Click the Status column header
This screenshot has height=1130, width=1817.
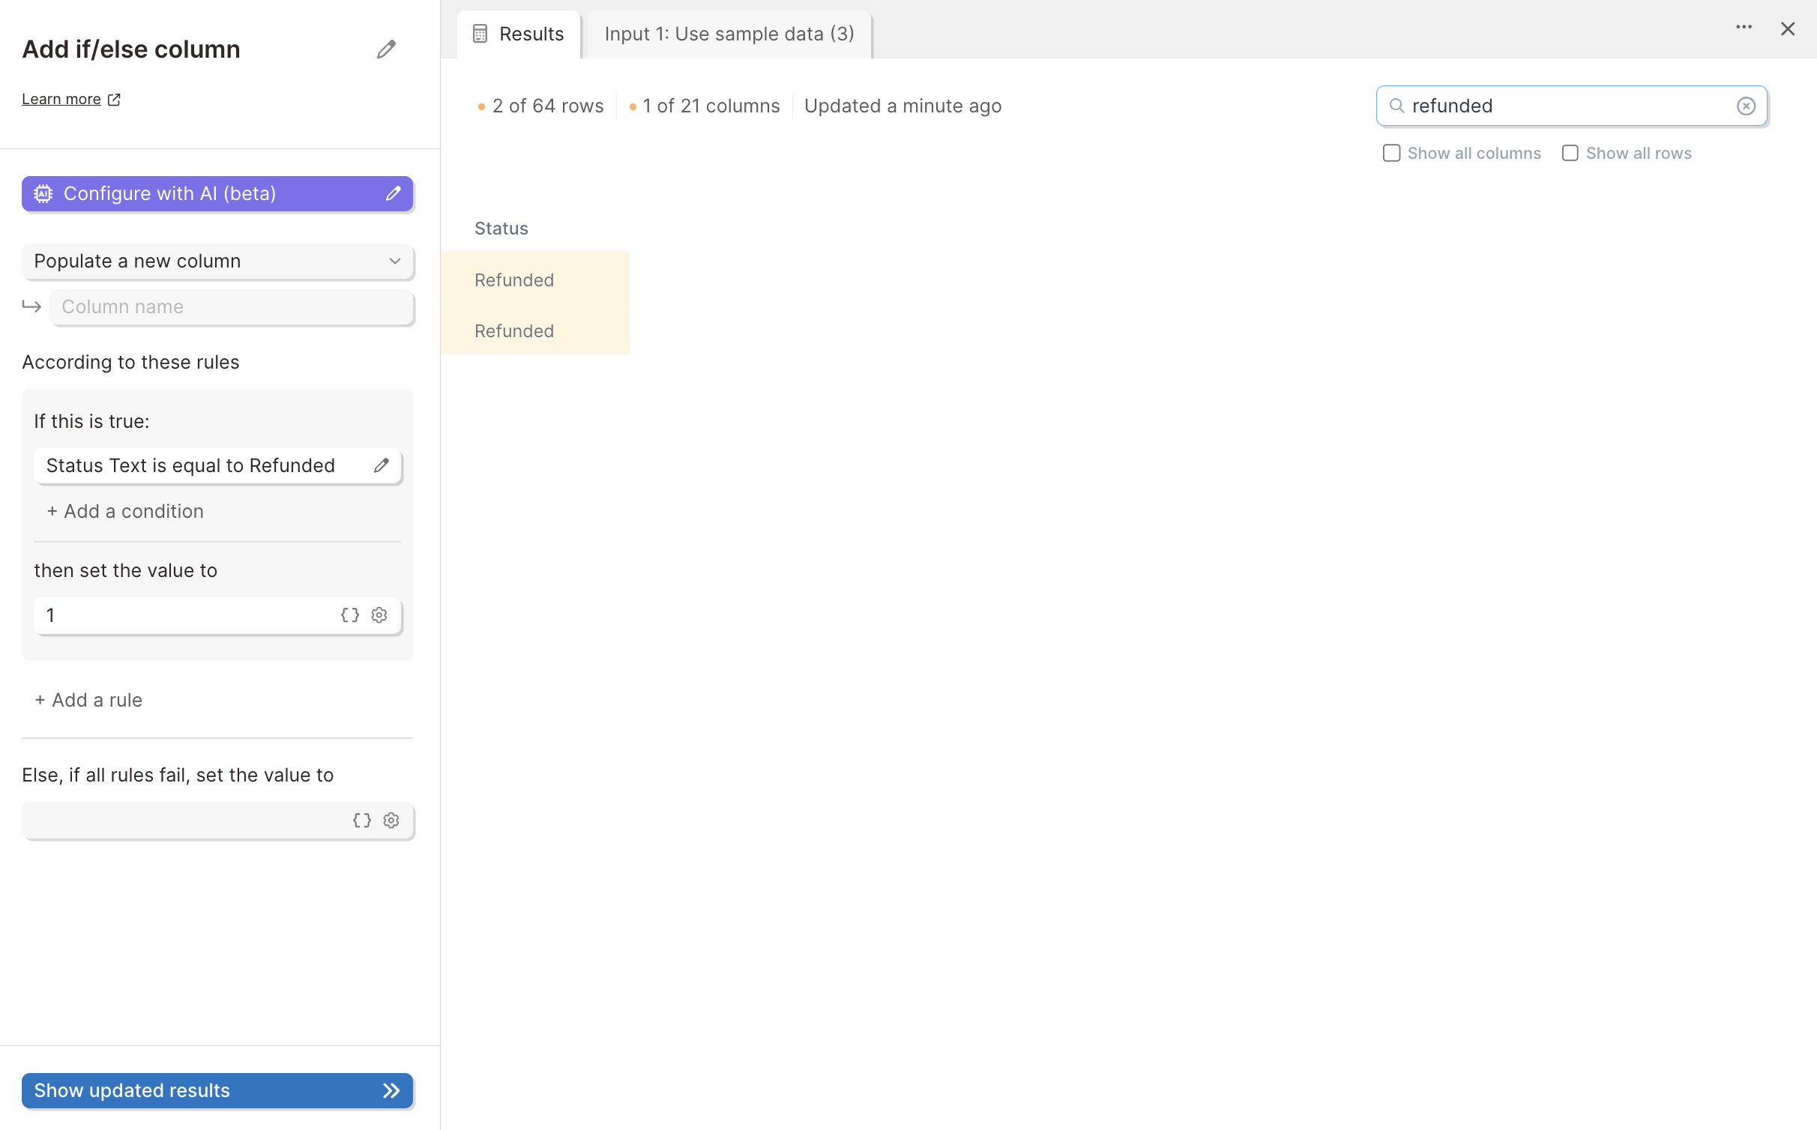501,229
